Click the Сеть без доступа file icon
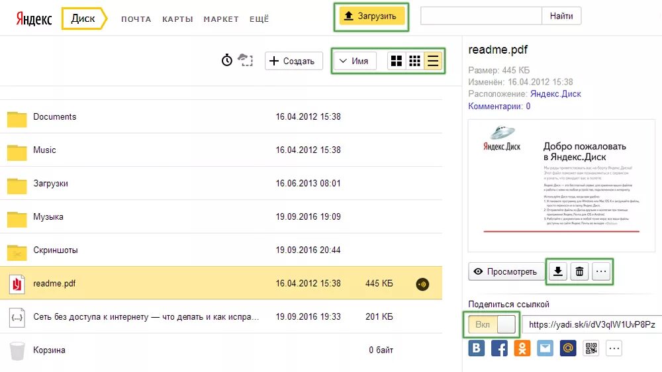 (17, 316)
